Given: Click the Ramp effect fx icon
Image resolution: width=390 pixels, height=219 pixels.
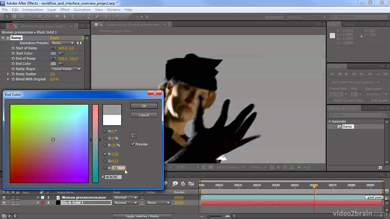Looking at the screenshot, I should click(x=8, y=38).
